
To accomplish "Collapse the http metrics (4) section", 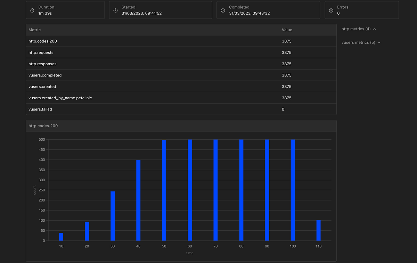I will coord(358,29).
